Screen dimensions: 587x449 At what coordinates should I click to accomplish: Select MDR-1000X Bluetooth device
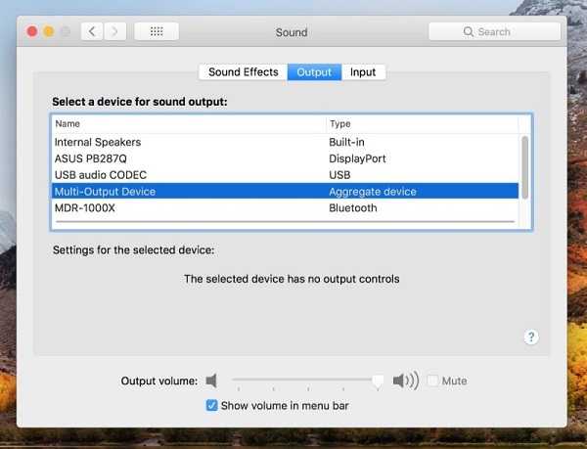pos(285,208)
